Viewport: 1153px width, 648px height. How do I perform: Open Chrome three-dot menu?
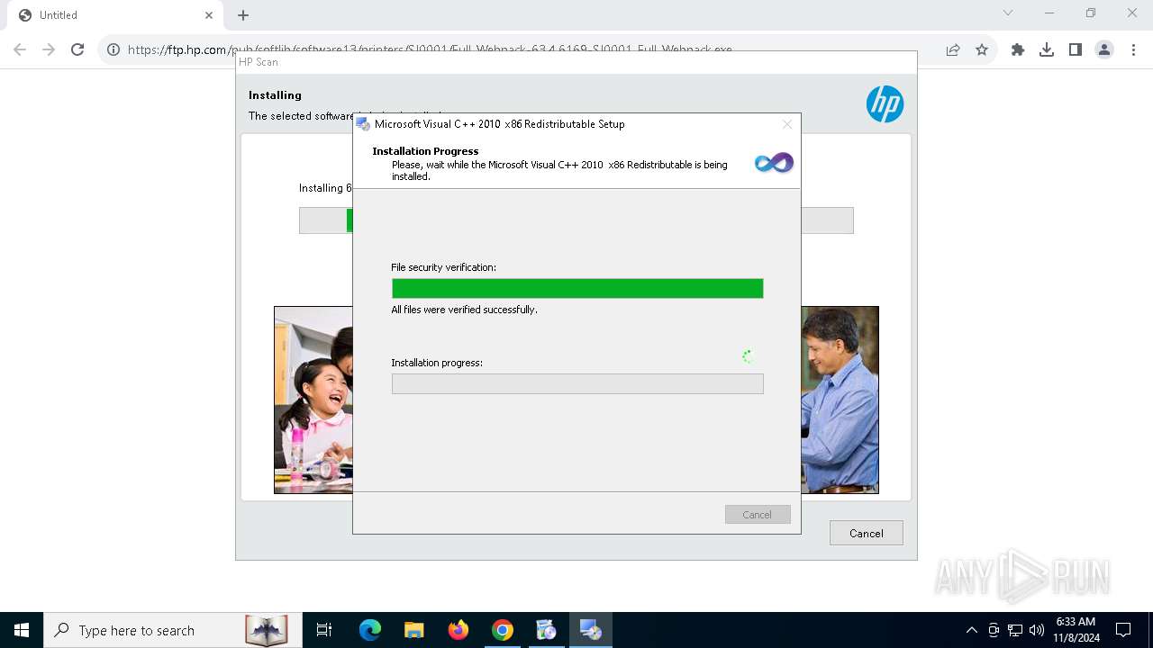click(x=1133, y=49)
